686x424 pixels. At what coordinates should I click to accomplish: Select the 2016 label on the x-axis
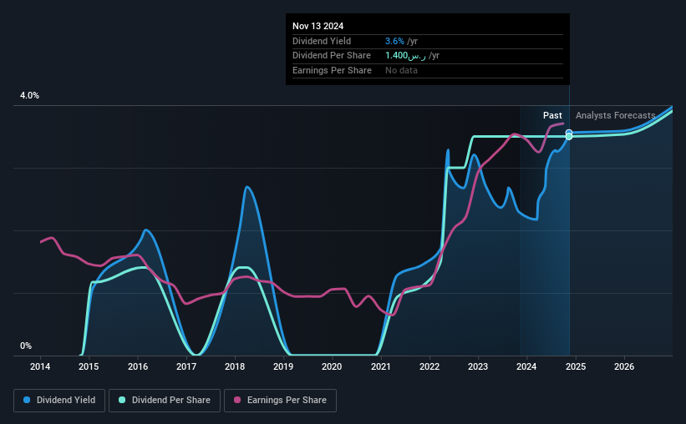[x=138, y=366]
